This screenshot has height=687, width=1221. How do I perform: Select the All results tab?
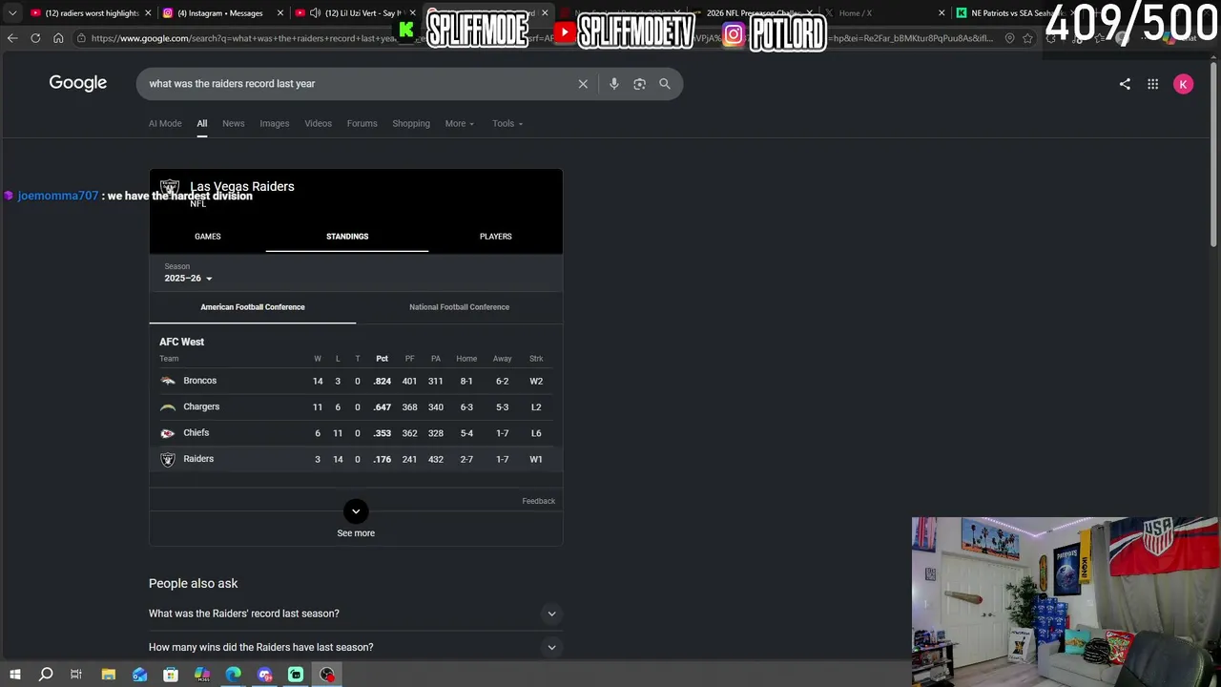point(202,123)
